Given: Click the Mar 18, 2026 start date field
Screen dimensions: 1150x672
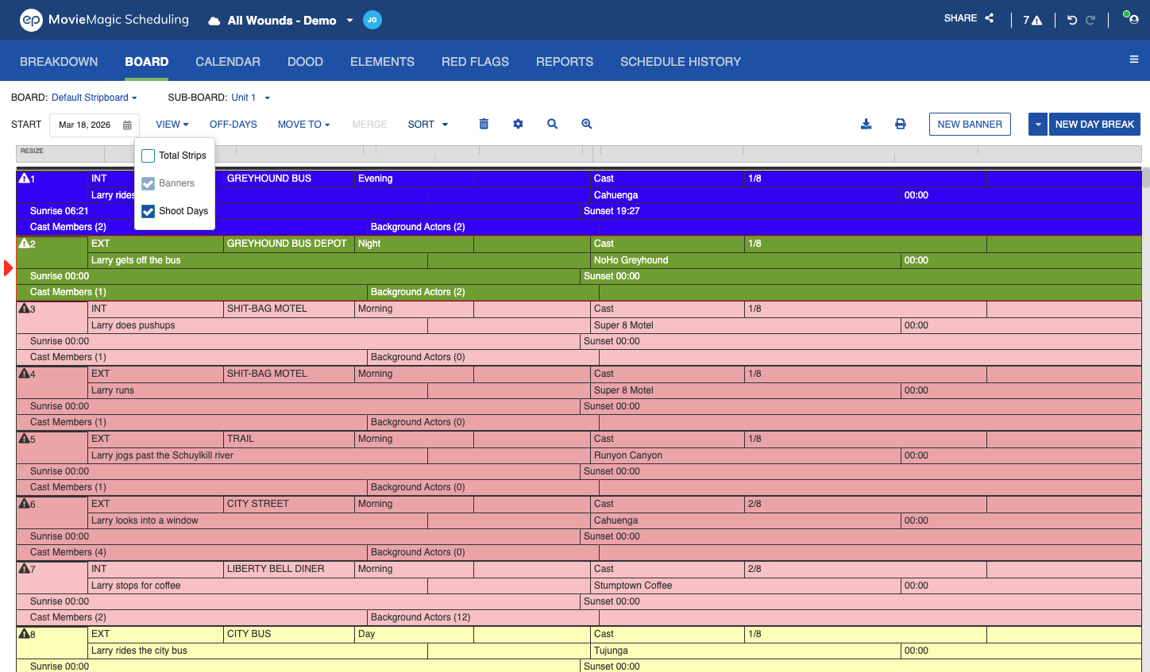Looking at the screenshot, I should (95, 125).
